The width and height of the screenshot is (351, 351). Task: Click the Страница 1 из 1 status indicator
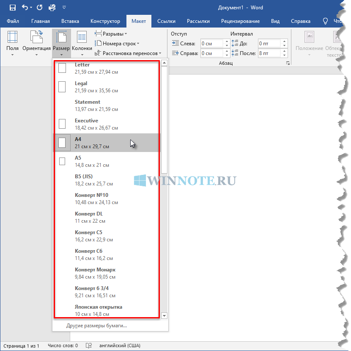click(21, 346)
